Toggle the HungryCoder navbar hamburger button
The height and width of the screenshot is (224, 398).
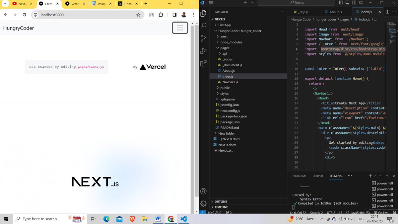click(x=180, y=28)
